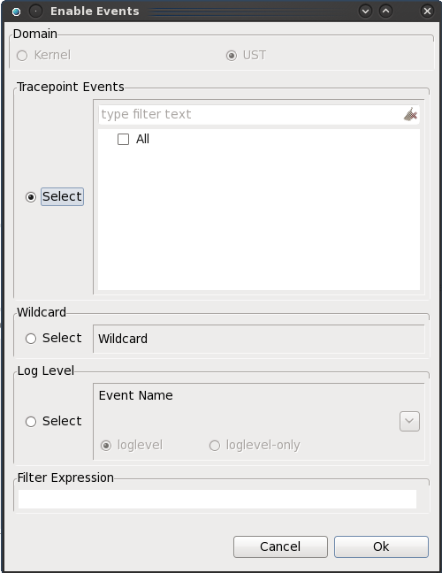
Task: Pick the loglevel-only radio option
Action: tap(215, 446)
